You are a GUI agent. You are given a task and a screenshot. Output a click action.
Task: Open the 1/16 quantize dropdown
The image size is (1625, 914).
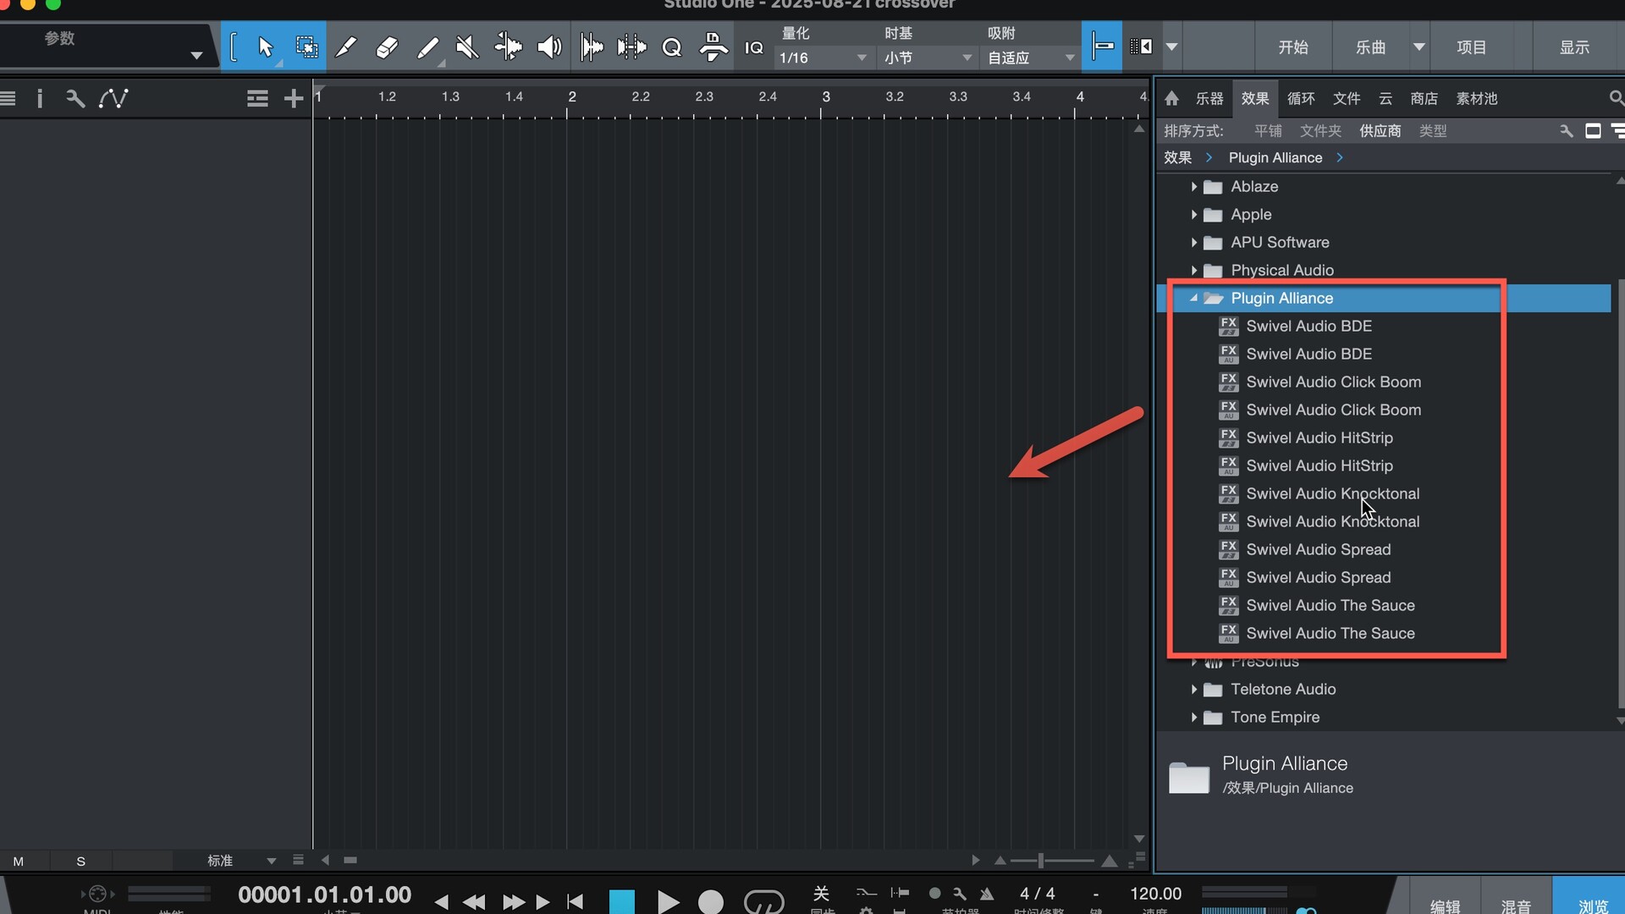point(823,58)
